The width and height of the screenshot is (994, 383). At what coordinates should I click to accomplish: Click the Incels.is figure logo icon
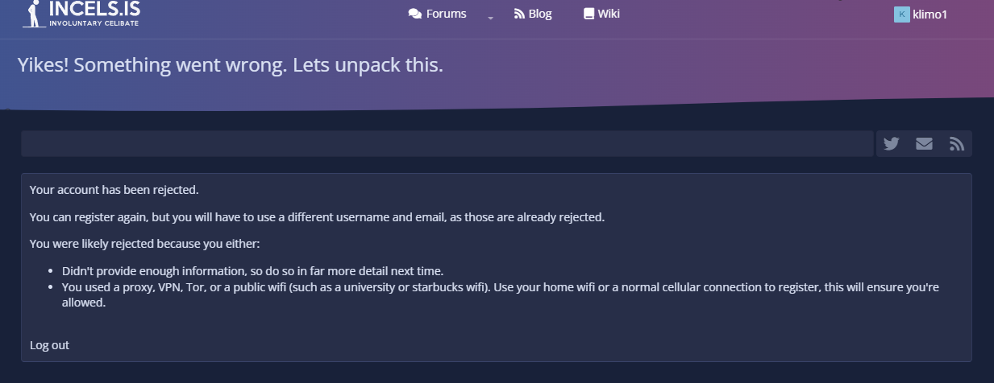point(33,14)
